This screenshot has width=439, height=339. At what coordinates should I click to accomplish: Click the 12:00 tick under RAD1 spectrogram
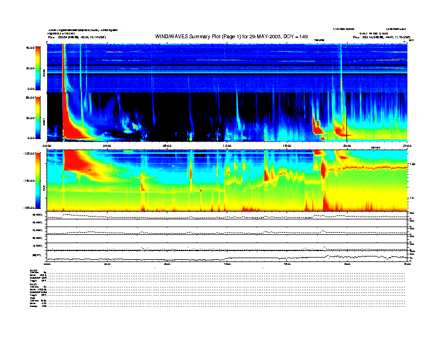[x=227, y=146]
